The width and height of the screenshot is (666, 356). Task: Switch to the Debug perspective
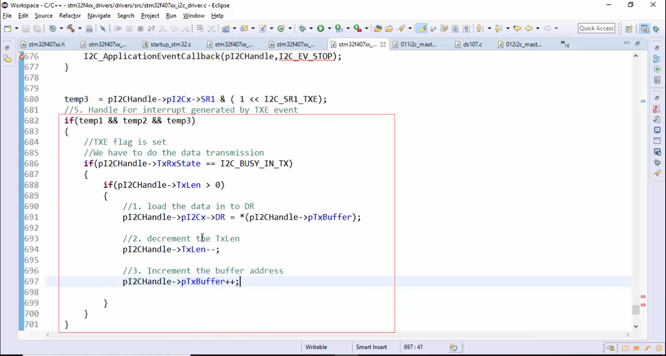pyautogui.click(x=656, y=29)
